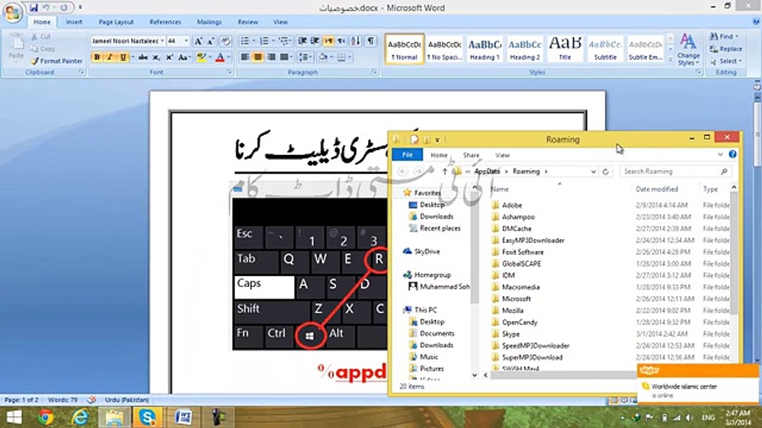Toggle left-to-right text direction

point(329,42)
